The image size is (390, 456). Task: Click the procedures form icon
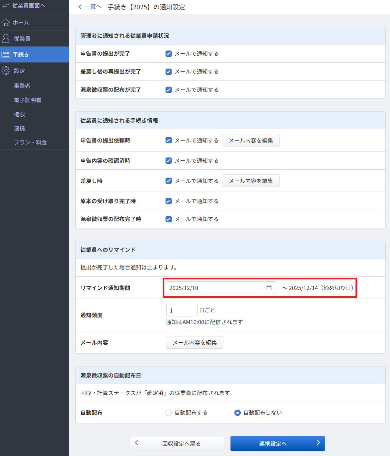[x=6, y=54]
